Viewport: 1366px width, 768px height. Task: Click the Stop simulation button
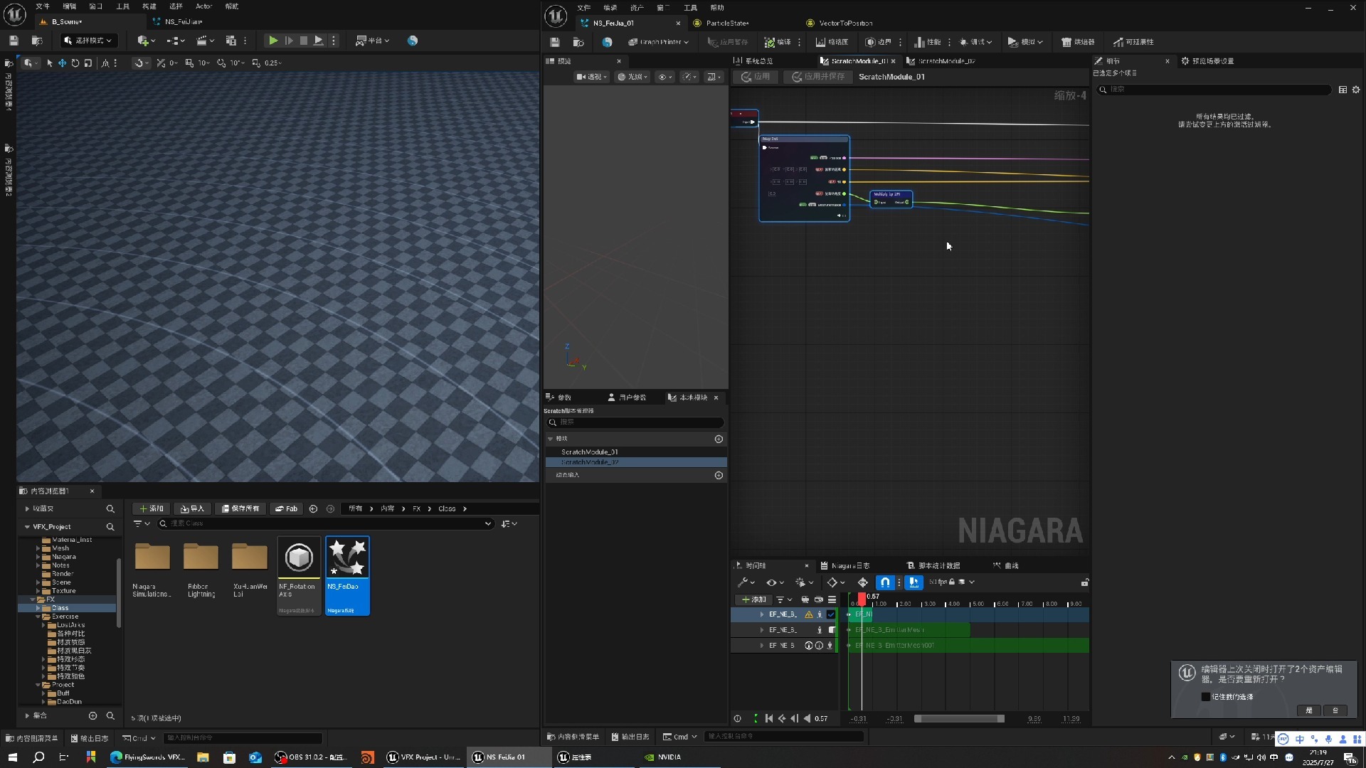pyautogui.click(x=304, y=41)
